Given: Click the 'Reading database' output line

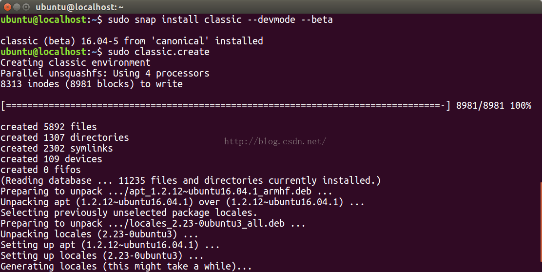Looking at the screenshot, I should pos(191,180).
